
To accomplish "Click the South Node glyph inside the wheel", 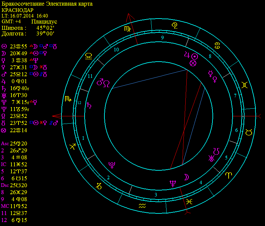I will coord(216,151).
